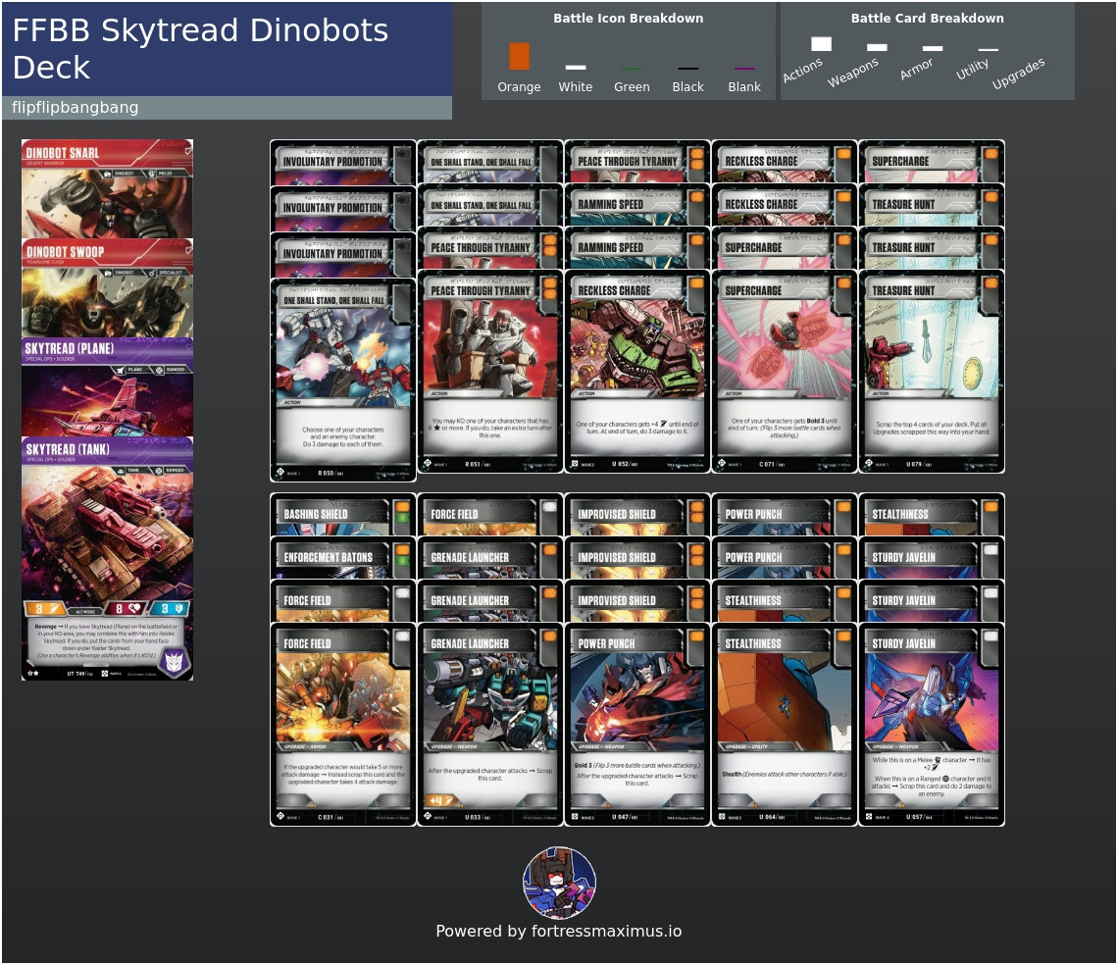Open the Dinobot Snarl character card
Screen dimensions: 1118x965
[x=107, y=188]
